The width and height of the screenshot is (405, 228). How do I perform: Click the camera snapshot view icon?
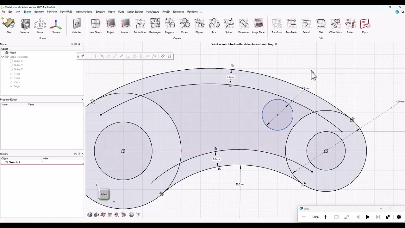[97, 215]
